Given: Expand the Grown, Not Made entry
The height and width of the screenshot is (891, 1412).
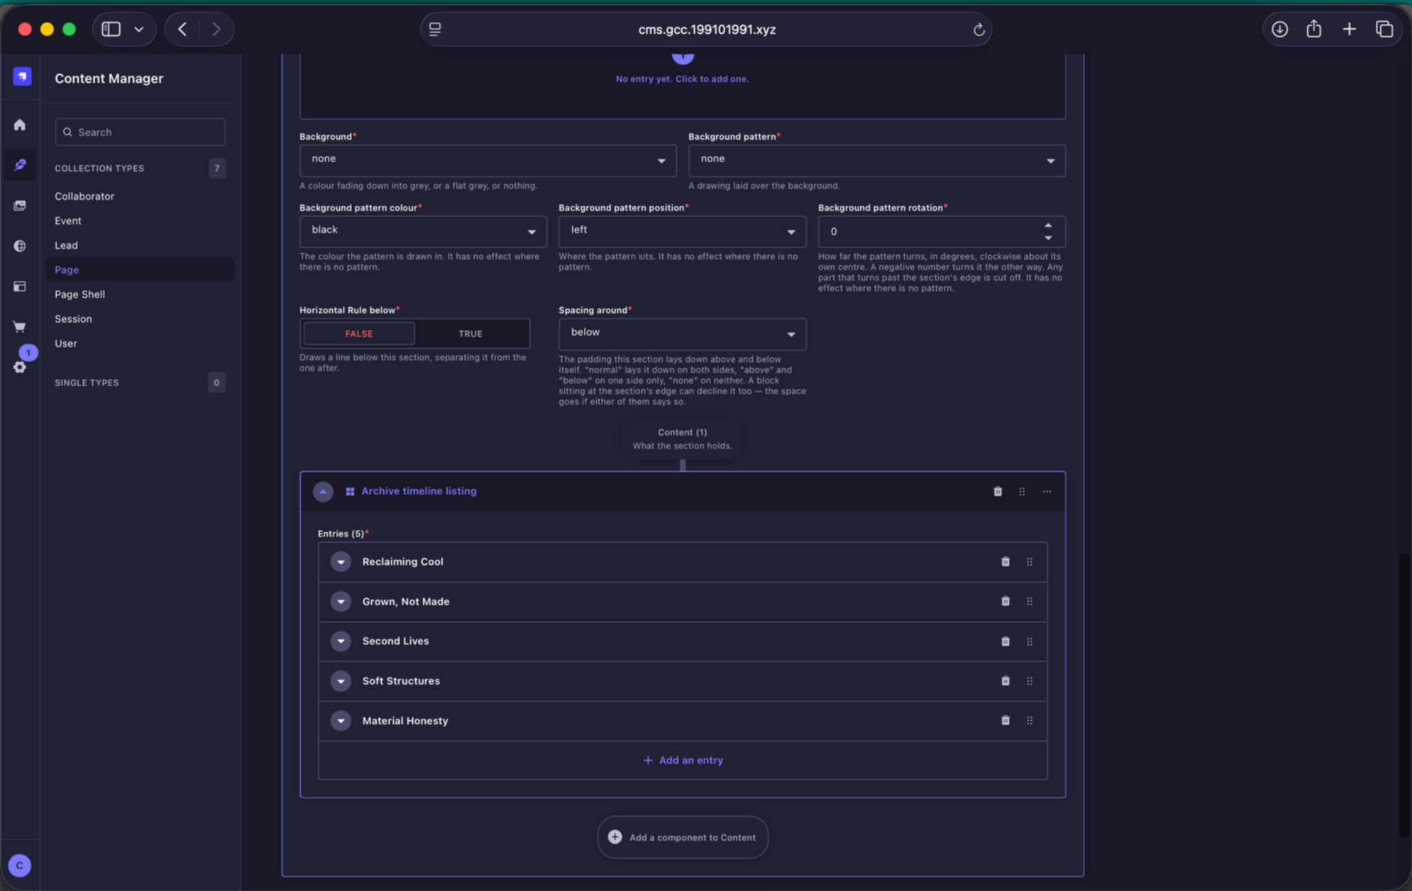Looking at the screenshot, I should pos(341,602).
